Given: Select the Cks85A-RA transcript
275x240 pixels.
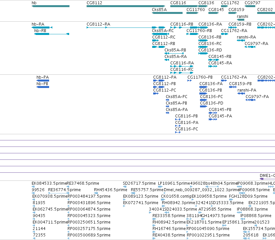Looking at the screenshot, I should [167, 60].
